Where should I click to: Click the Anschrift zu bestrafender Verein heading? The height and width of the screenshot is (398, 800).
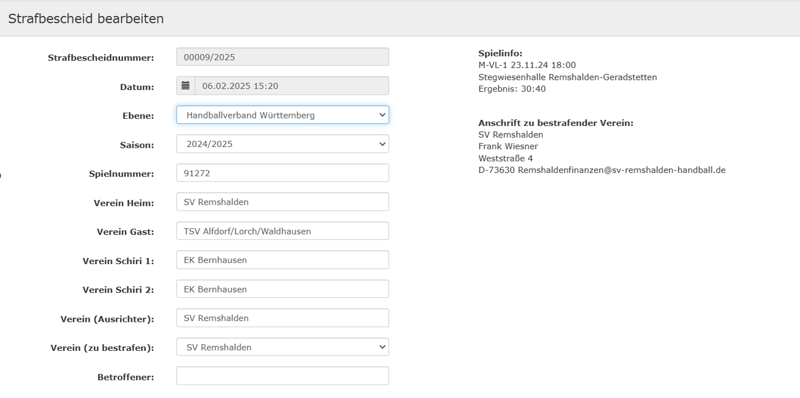(x=556, y=123)
